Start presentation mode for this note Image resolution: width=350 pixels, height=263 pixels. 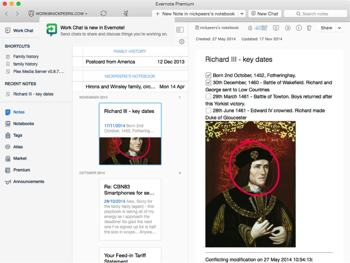[x=276, y=28]
